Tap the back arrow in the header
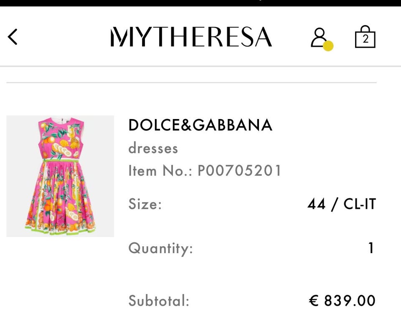The image size is (401, 327). (13, 37)
